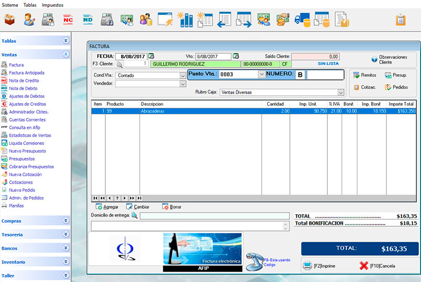Click the delivery truck toolbar icon
The image size is (421, 282).
302,20
